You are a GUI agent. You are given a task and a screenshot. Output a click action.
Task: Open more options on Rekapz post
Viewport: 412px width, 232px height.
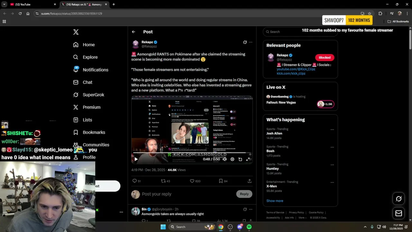[251, 42]
